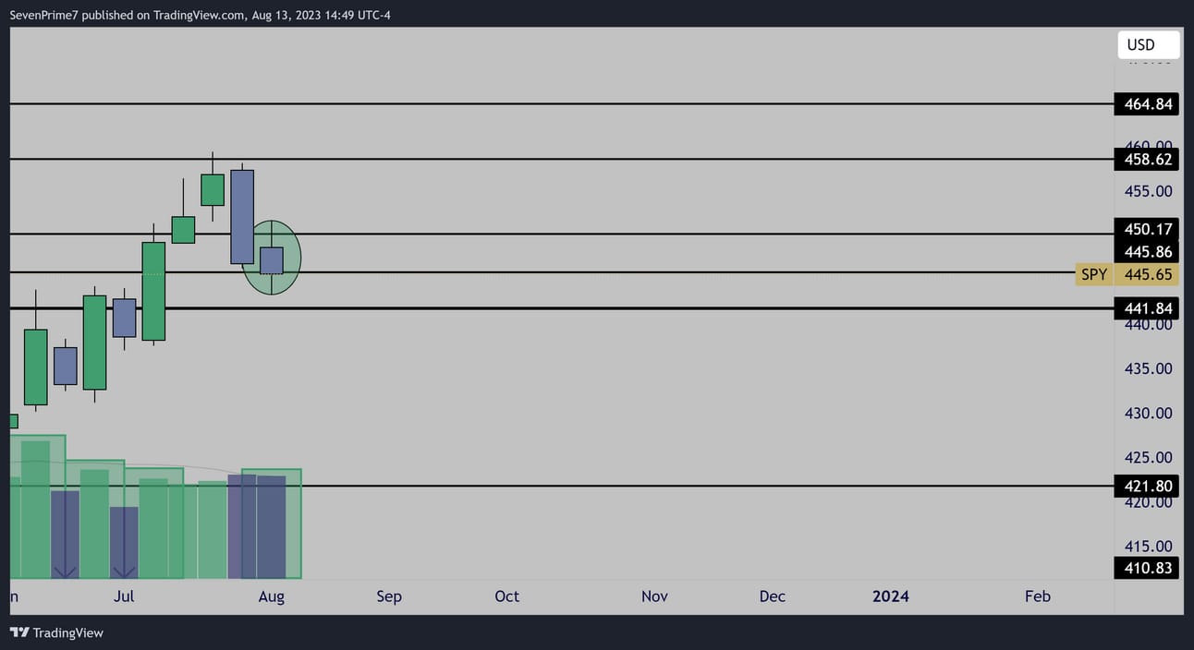This screenshot has height=650, width=1194.
Task: Click the TradingView logo icon
Action: click(19, 632)
